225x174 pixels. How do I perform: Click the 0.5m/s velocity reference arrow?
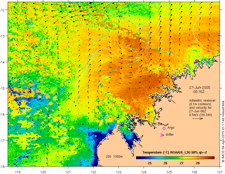198,118
